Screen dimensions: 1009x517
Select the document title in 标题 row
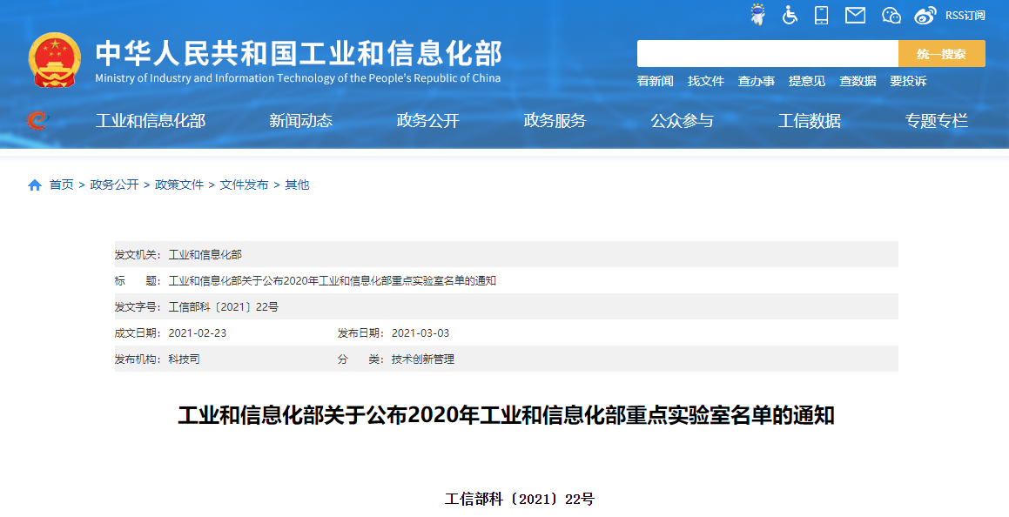pyautogui.click(x=332, y=281)
